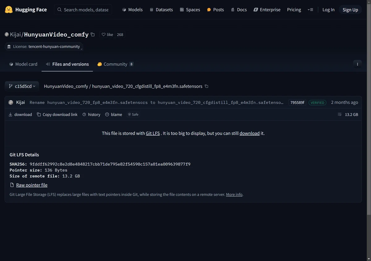
Task: Select Files and versions tab
Action: pos(67,64)
